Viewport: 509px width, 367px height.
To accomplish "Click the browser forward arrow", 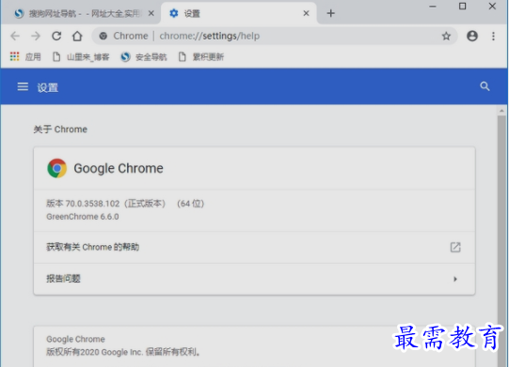I will tap(36, 36).
